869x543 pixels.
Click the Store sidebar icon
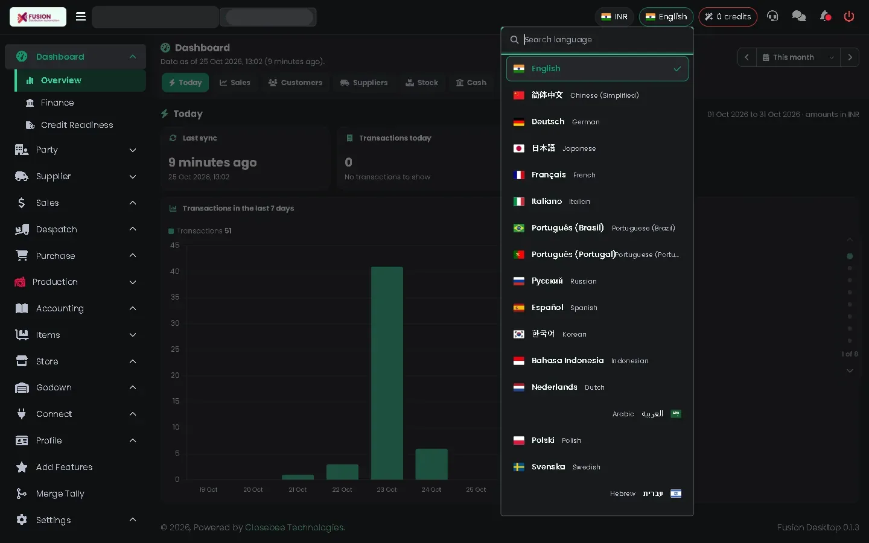click(22, 361)
